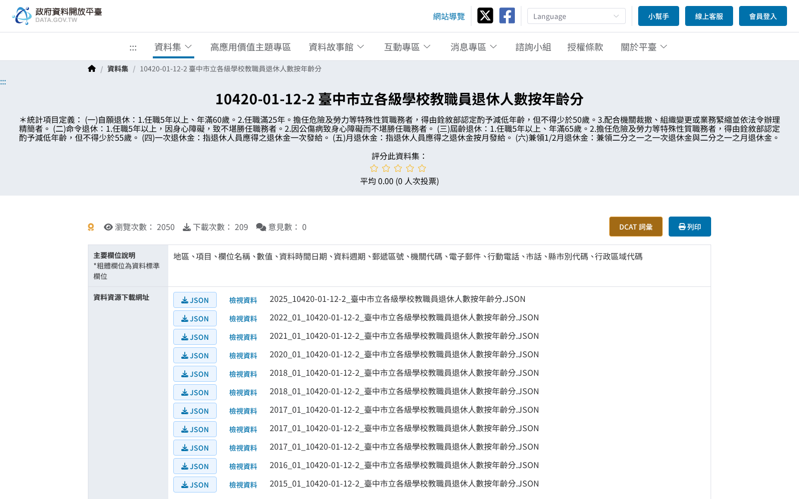
Task: View data (檢視資料) for 2016_01 file
Action: click(243, 466)
